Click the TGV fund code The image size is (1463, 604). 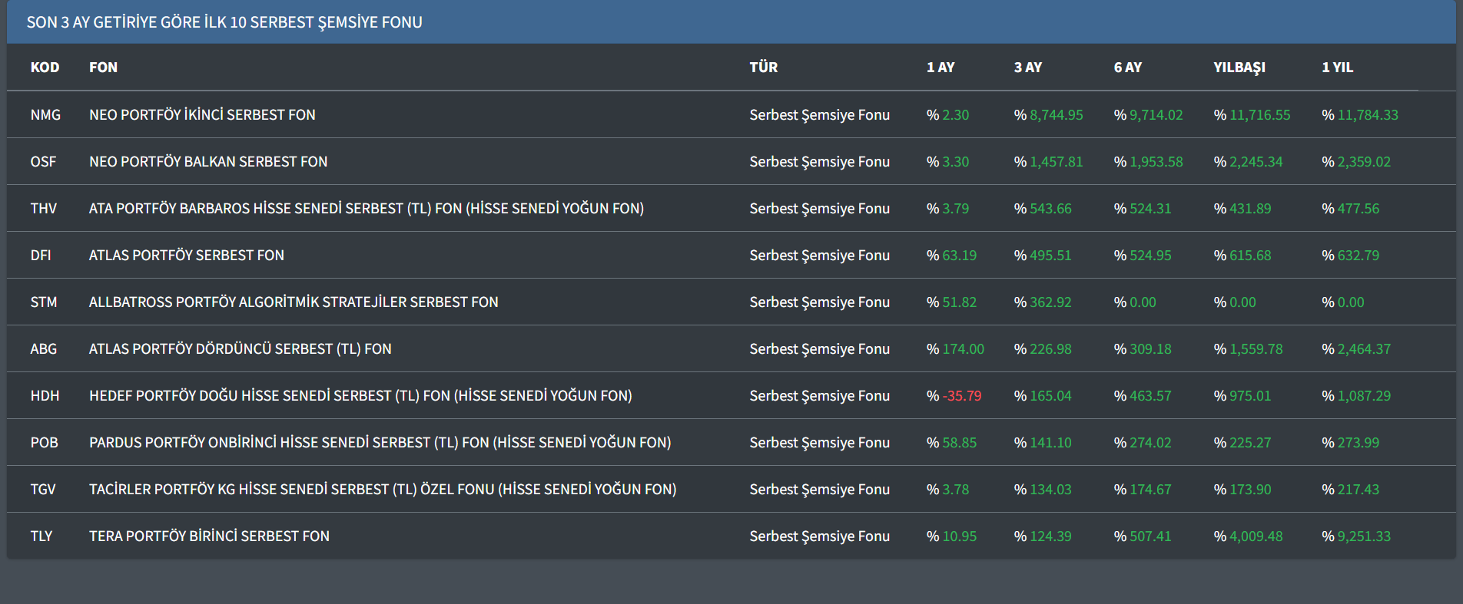pos(43,490)
